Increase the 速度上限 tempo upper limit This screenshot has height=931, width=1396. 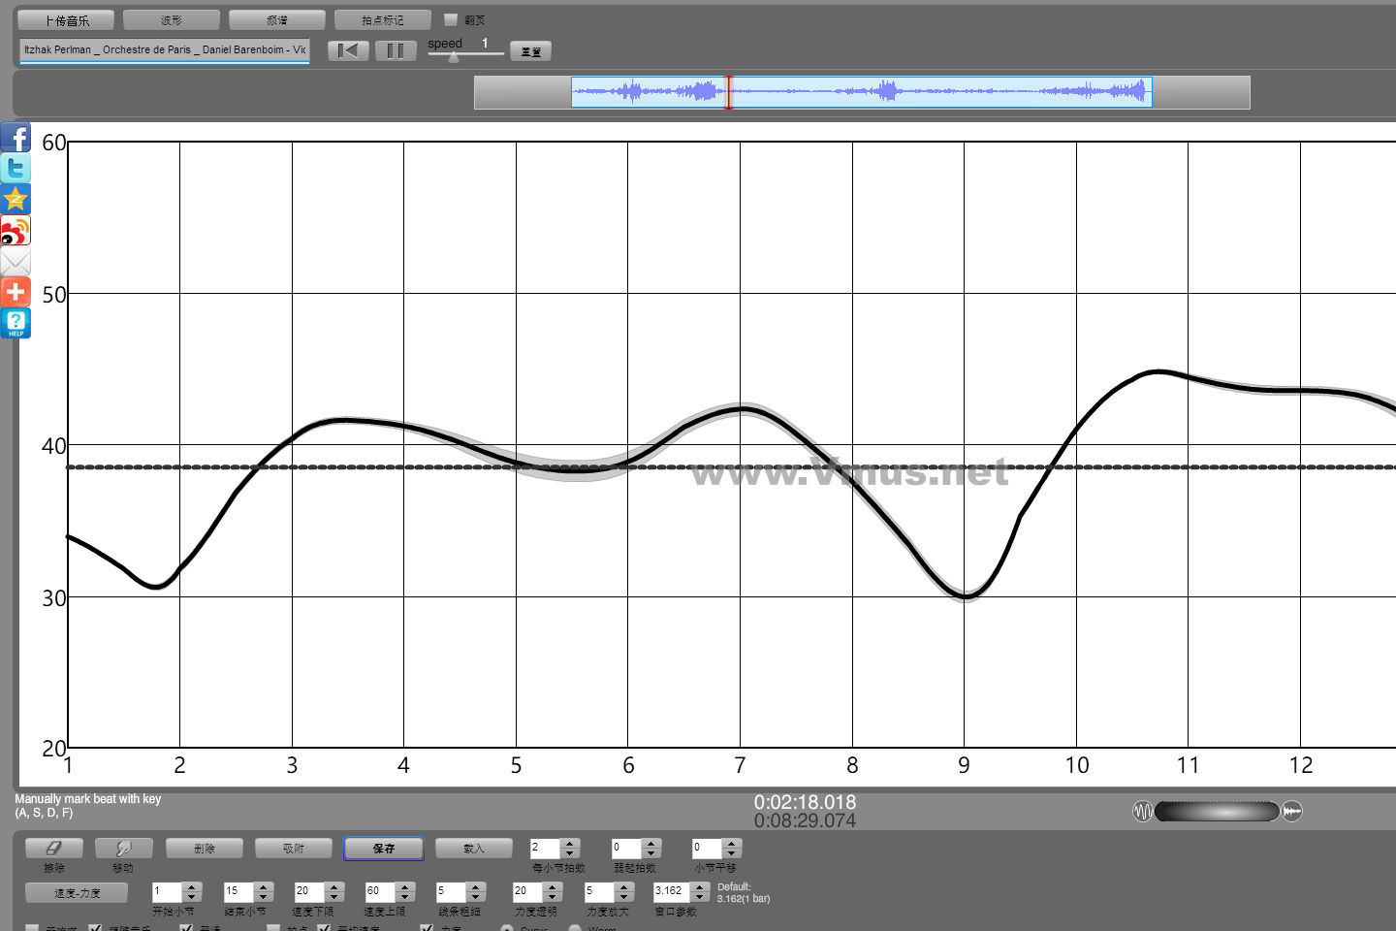click(x=405, y=885)
